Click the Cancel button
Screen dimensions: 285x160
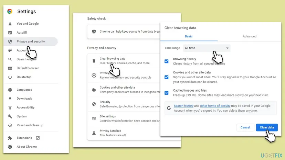coord(245,127)
